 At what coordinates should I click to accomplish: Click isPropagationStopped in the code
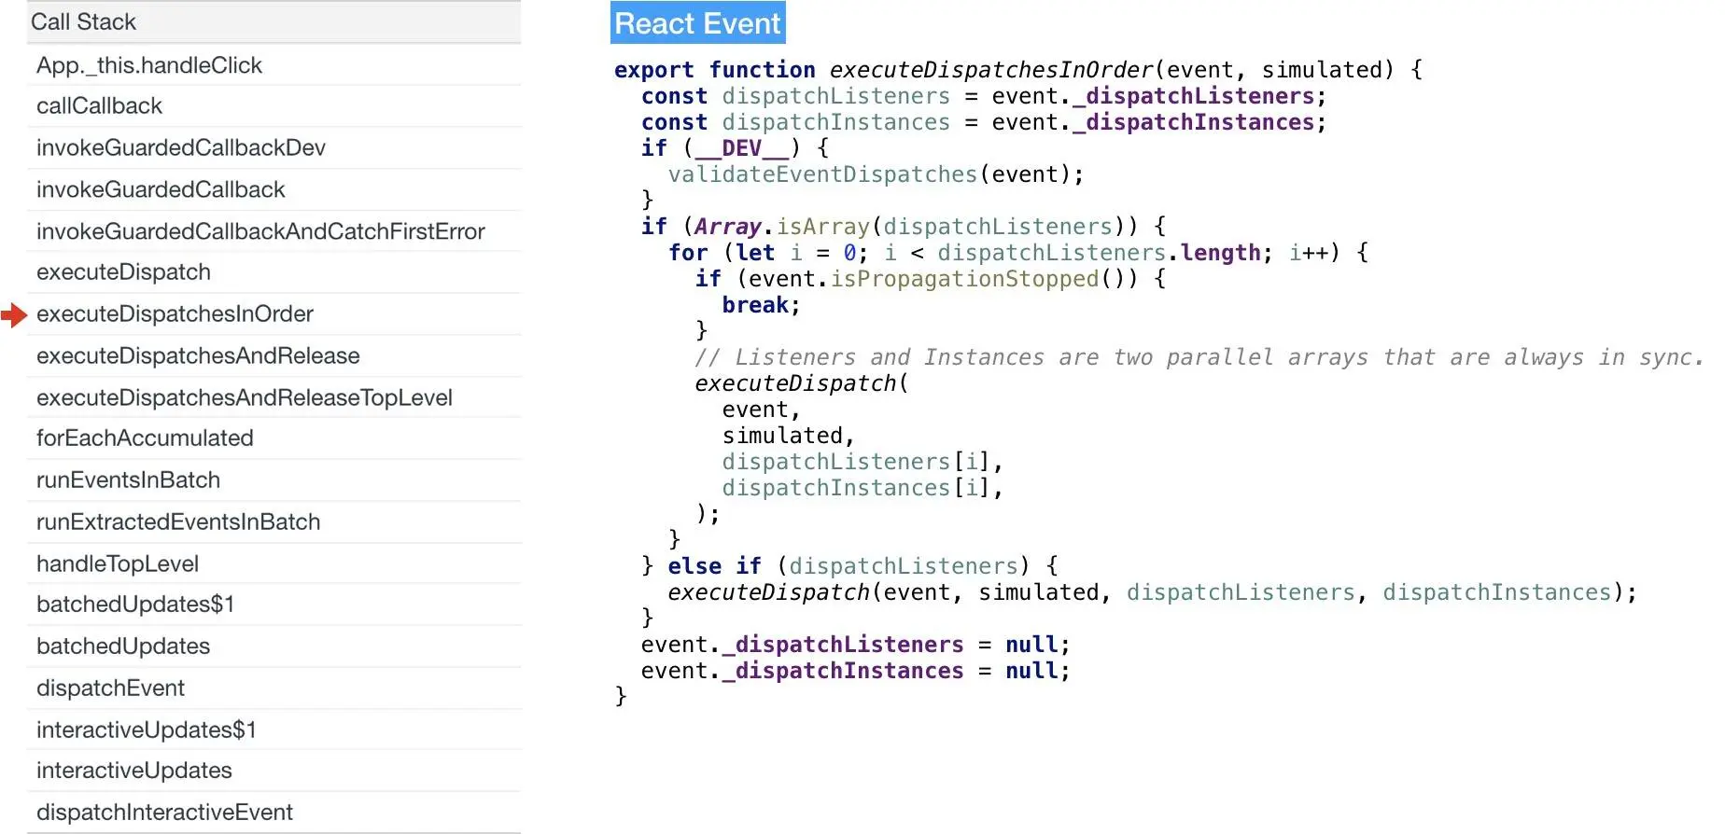point(964,279)
